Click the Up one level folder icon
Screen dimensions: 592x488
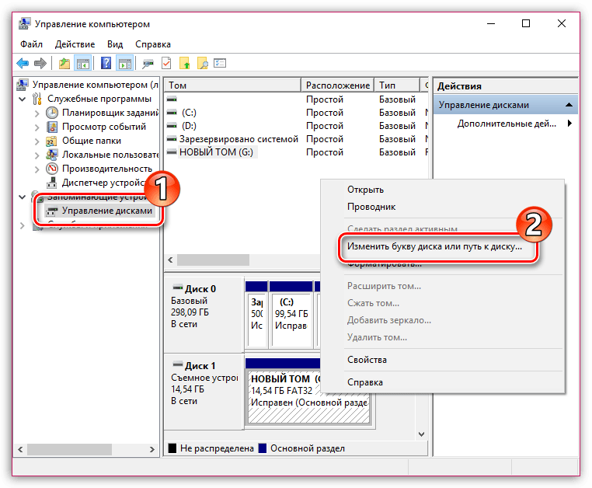[64, 64]
